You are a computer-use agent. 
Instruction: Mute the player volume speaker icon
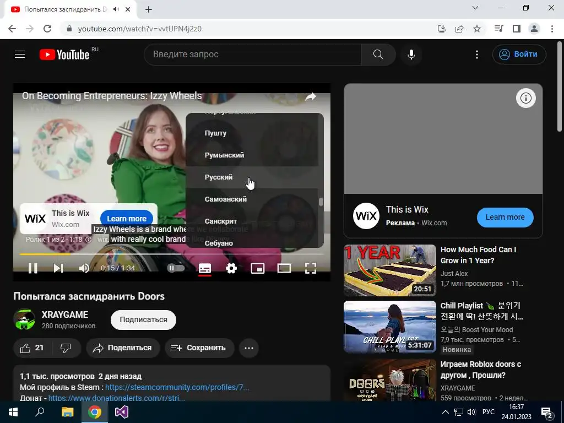[x=84, y=268]
